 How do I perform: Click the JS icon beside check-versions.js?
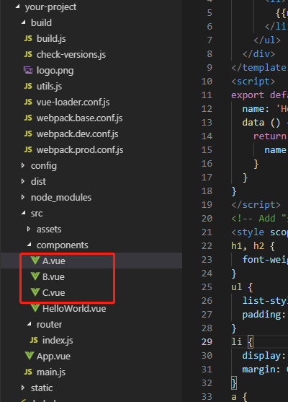pyautogui.click(x=28, y=55)
